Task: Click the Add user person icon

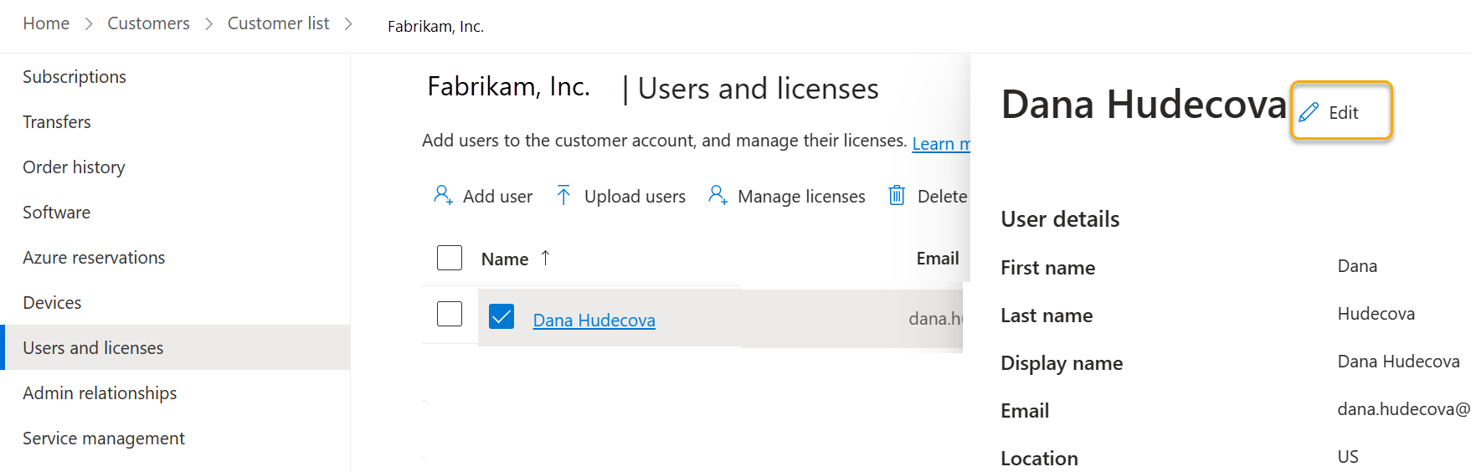Action: click(443, 195)
